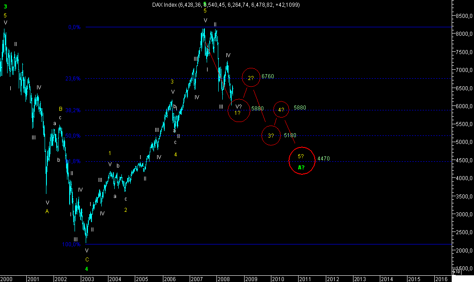Image resolution: width=474 pixels, height=282 pixels.
Task: Select the 61,8% Fibonacci level label
Action: [x=73, y=161]
